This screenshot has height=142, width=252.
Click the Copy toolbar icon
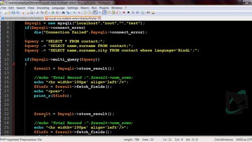tap(42, 13)
